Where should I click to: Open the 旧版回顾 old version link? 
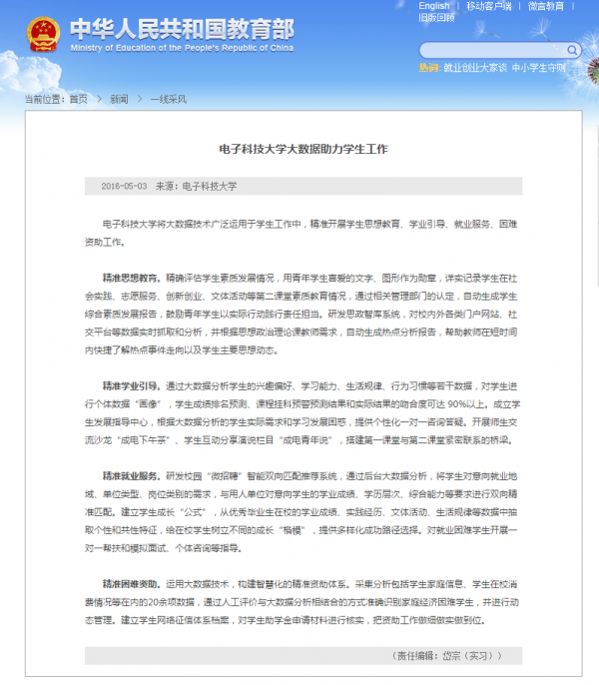(436, 18)
